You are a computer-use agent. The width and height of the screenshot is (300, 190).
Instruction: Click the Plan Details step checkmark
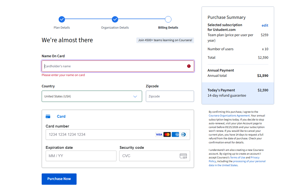pos(62,19)
